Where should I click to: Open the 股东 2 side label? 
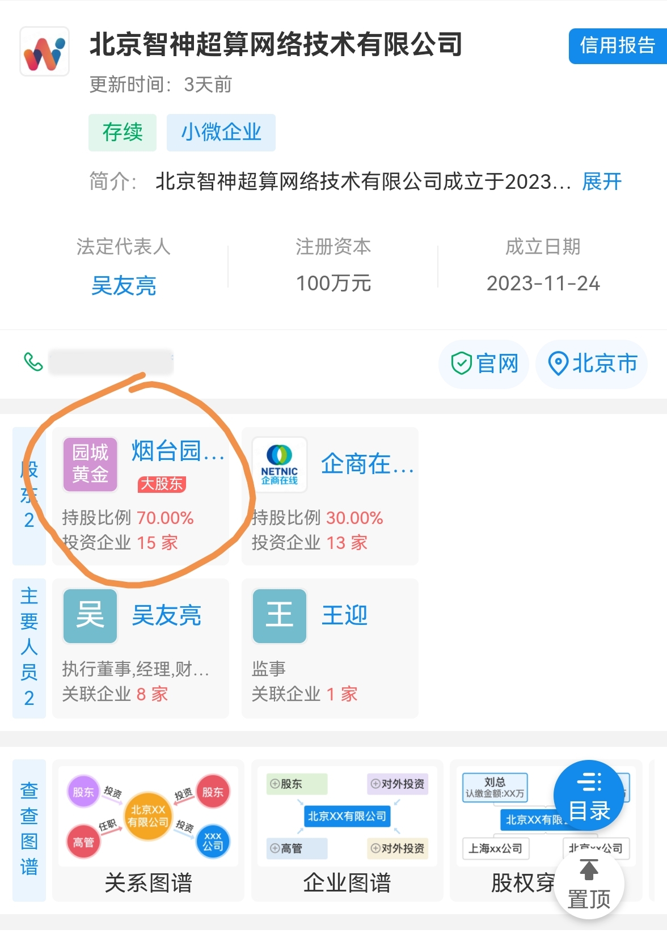click(x=29, y=496)
